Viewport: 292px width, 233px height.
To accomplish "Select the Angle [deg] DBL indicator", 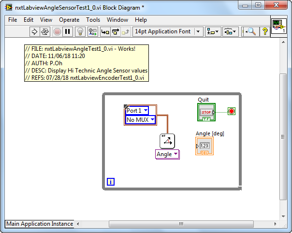I will 204,146.
